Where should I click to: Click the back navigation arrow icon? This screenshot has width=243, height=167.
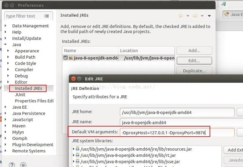pos(181,16)
